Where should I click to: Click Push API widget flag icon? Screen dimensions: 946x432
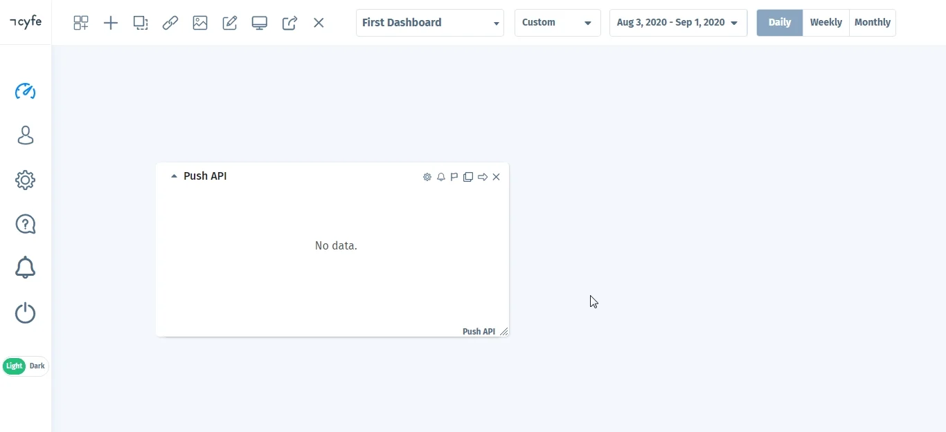[x=454, y=177]
